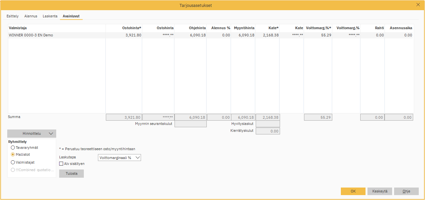
Task: Edit the Kierrätyskulut value field
Action: tap(267, 131)
